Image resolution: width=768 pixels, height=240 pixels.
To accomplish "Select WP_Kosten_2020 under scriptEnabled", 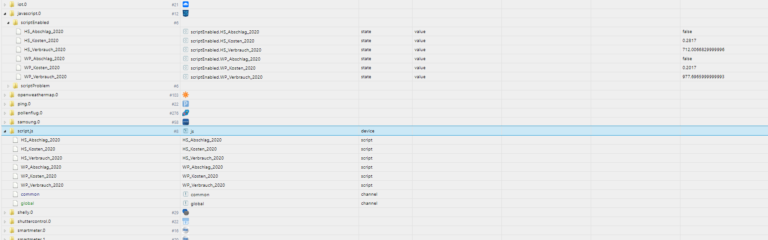I will coord(42,68).
